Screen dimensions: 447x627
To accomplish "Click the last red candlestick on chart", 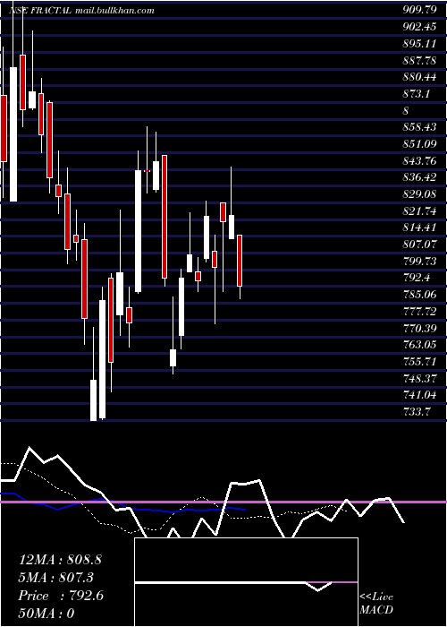I will click(240, 261).
